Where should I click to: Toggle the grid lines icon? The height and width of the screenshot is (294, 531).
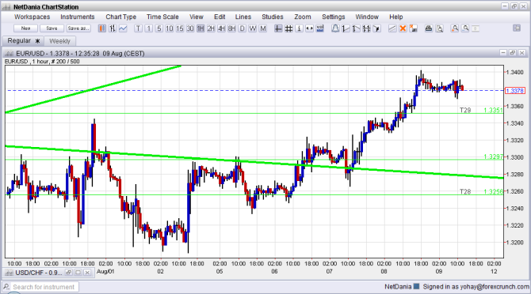coord(288,28)
